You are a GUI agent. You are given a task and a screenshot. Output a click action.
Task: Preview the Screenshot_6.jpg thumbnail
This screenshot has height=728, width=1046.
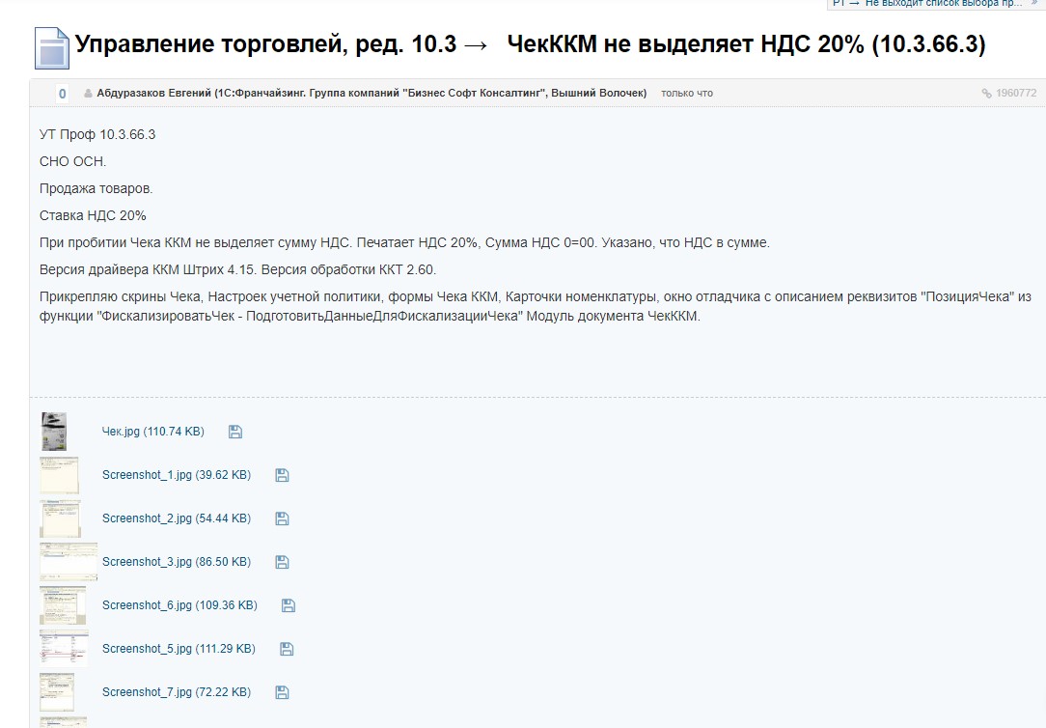[x=63, y=605]
